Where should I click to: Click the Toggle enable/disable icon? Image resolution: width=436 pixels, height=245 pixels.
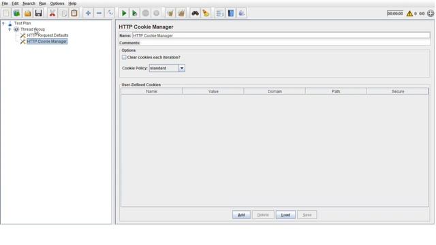click(x=110, y=13)
